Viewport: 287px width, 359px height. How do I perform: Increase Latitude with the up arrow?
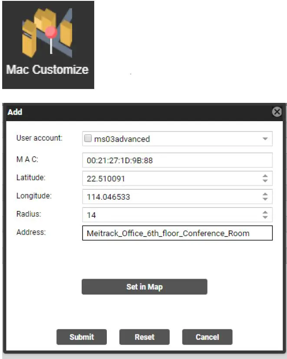tap(265, 176)
